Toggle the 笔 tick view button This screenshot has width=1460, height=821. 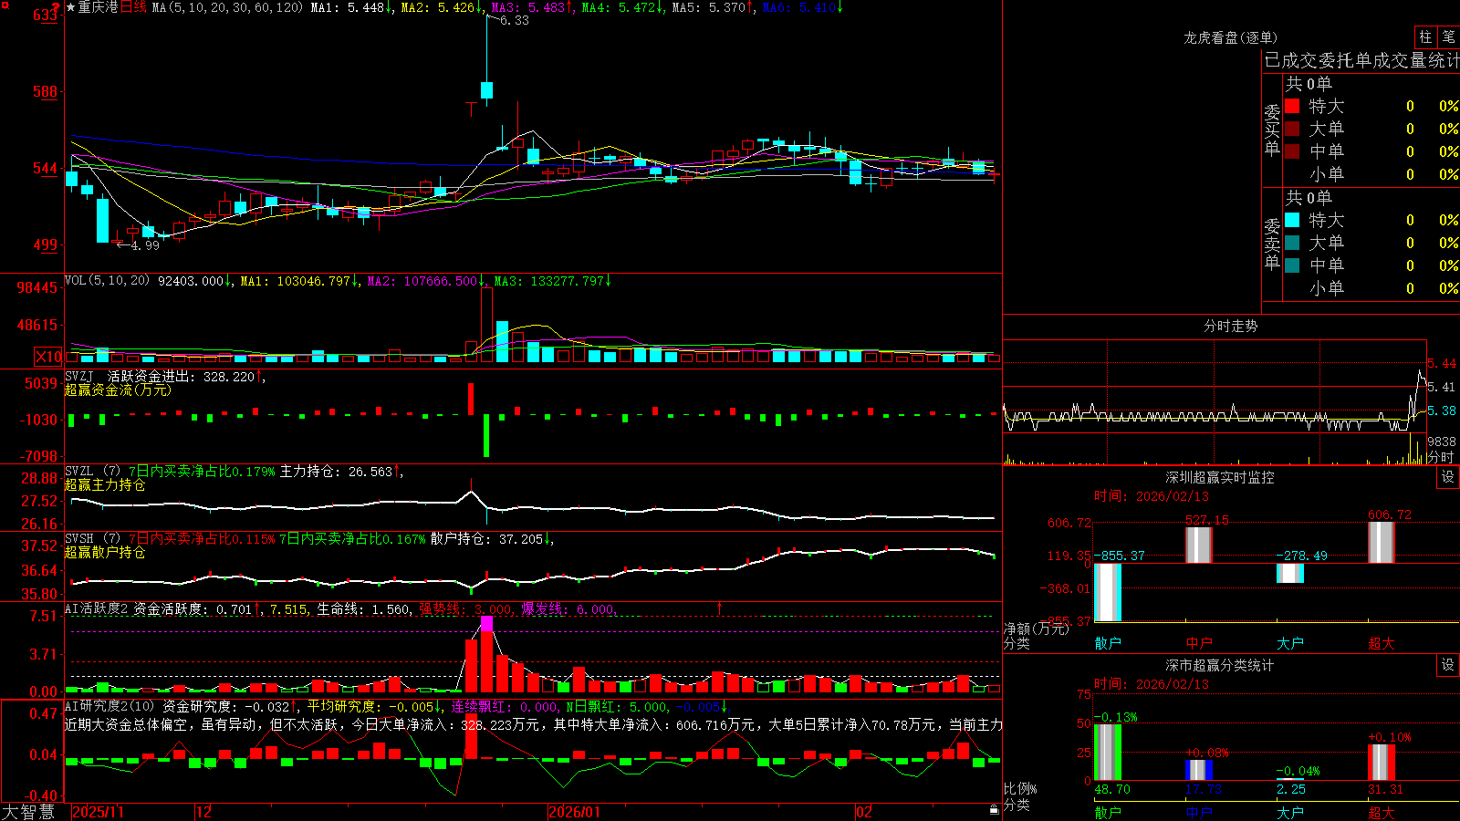[x=1448, y=36]
